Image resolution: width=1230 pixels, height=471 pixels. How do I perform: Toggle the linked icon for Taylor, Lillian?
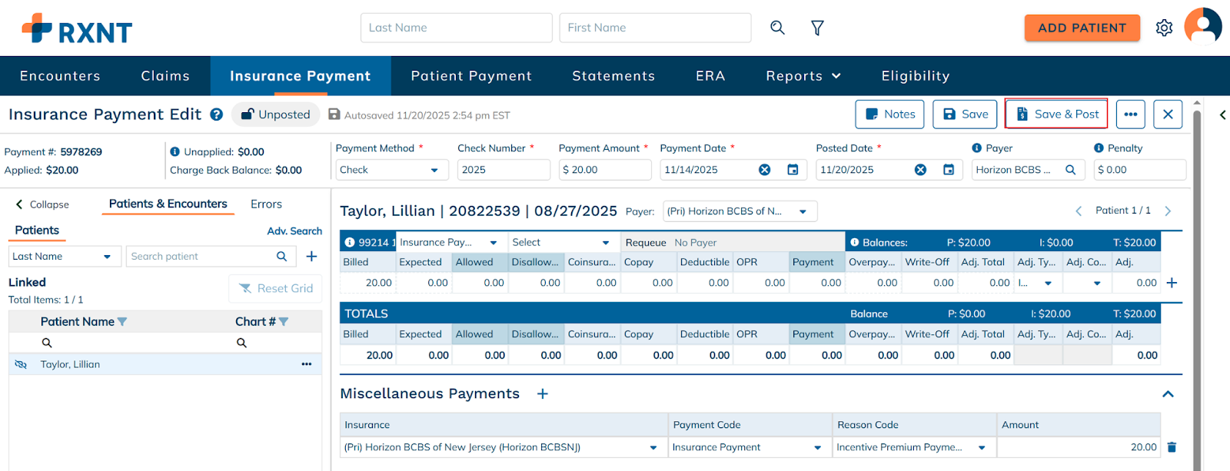pos(21,364)
